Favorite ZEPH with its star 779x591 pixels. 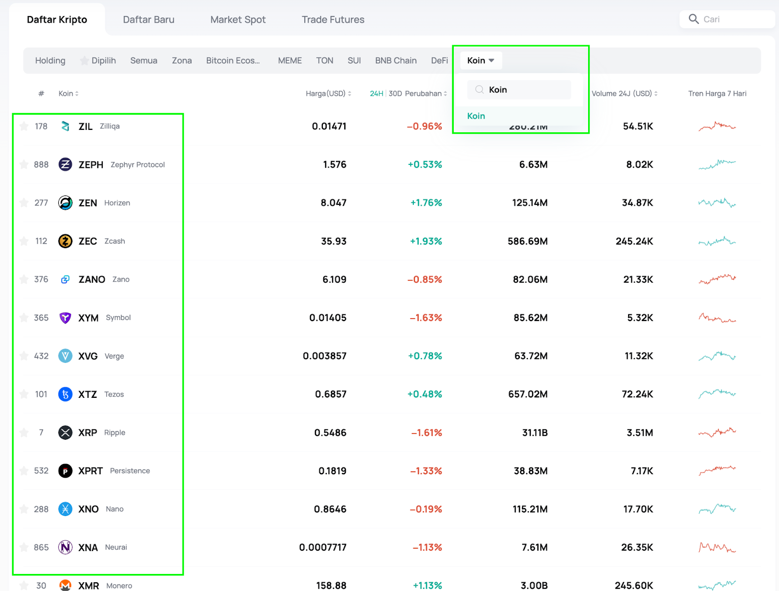[24, 164]
